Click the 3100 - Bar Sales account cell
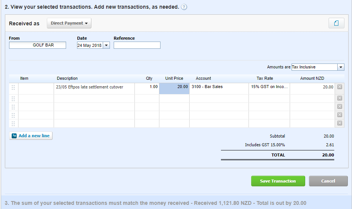Image resolution: width=352 pixels, height=209 pixels. (219, 87)
